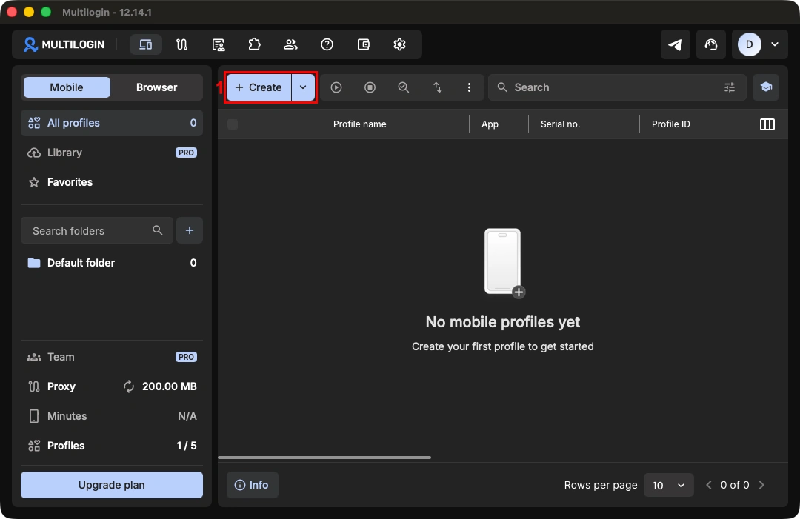Open the profiles view icon in top navigation
This screenshot has height=519, width=800.
pos(145,44)
